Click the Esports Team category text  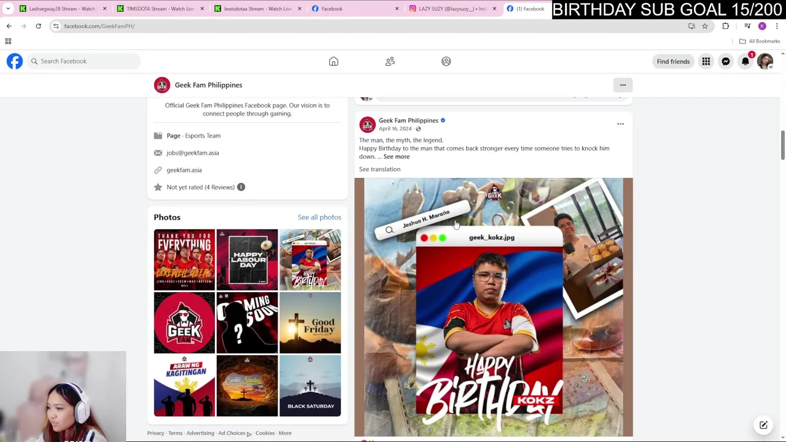[x=203, y=136]
